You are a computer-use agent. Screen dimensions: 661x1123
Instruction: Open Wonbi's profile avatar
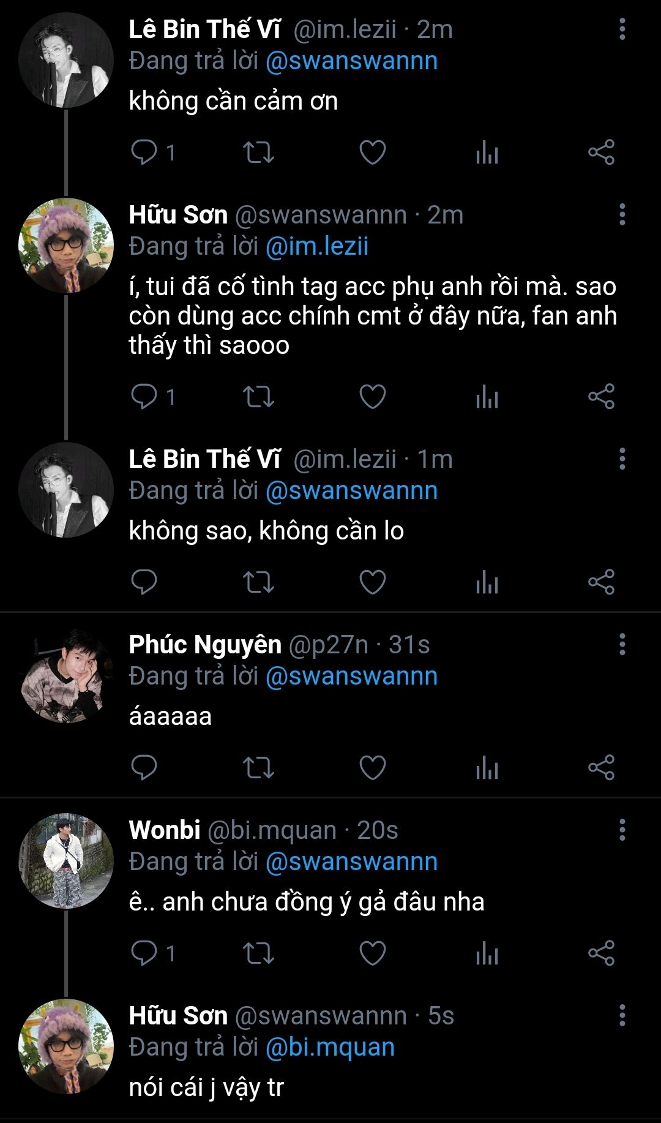(x=66, y=861)
